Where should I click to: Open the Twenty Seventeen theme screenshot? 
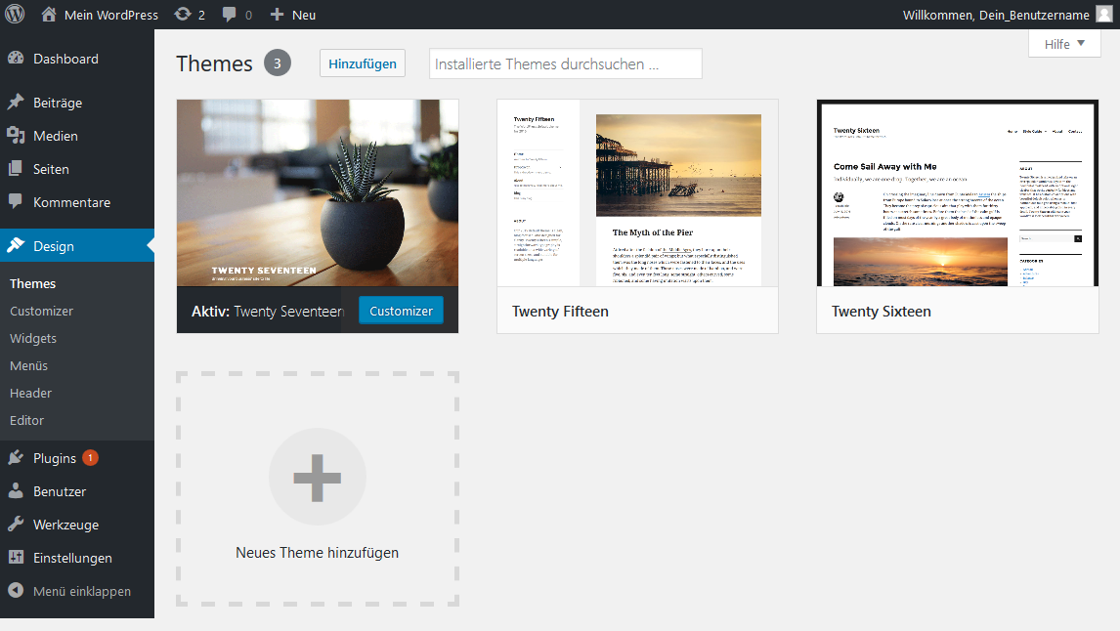tap(318, 192)
